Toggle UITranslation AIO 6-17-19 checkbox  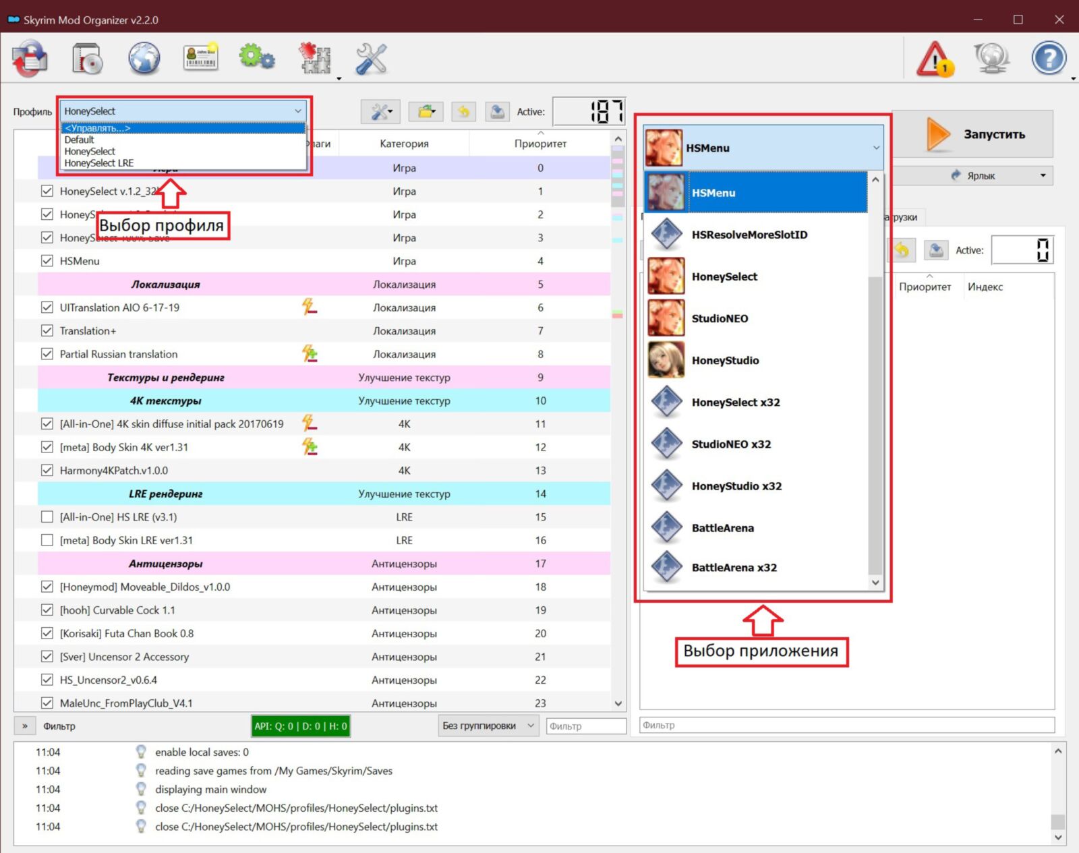47,307
